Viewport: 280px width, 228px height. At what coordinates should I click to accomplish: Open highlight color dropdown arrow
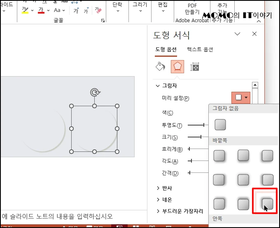(32, 10)
